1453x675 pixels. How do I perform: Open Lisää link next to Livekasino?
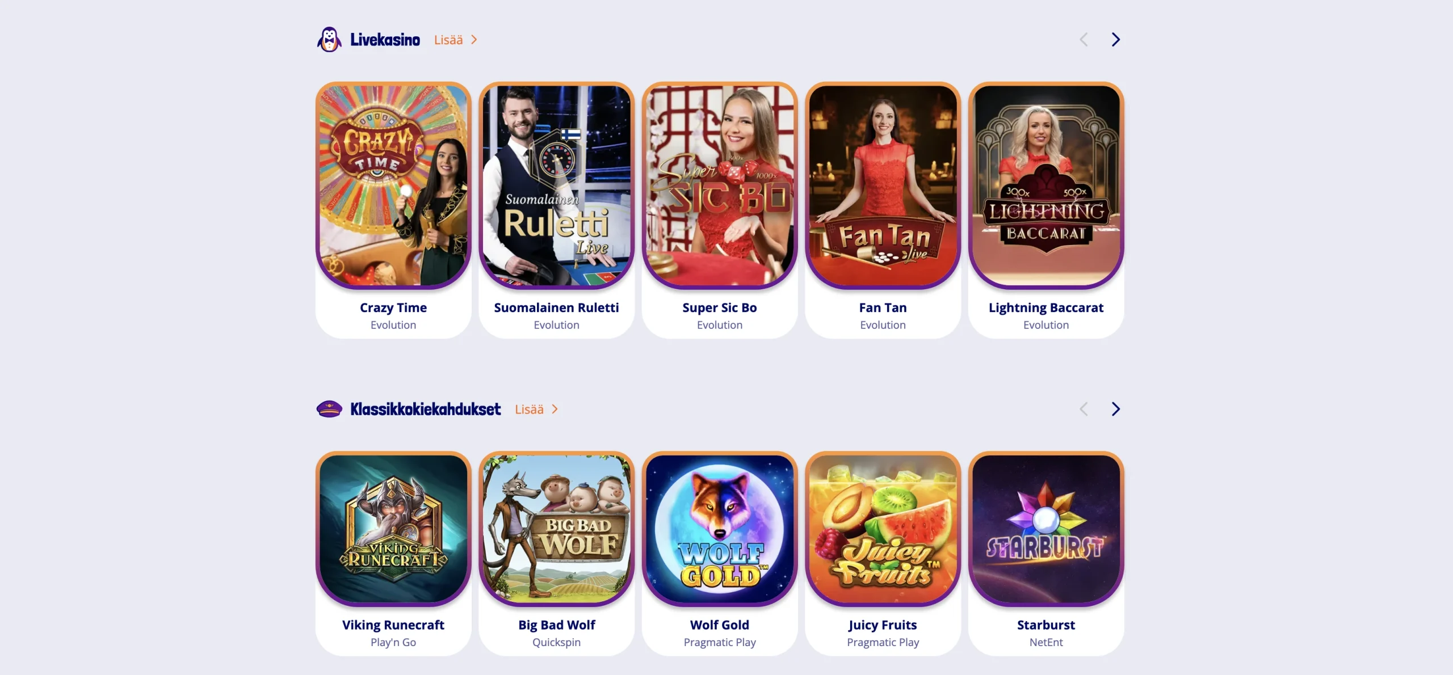448,40
